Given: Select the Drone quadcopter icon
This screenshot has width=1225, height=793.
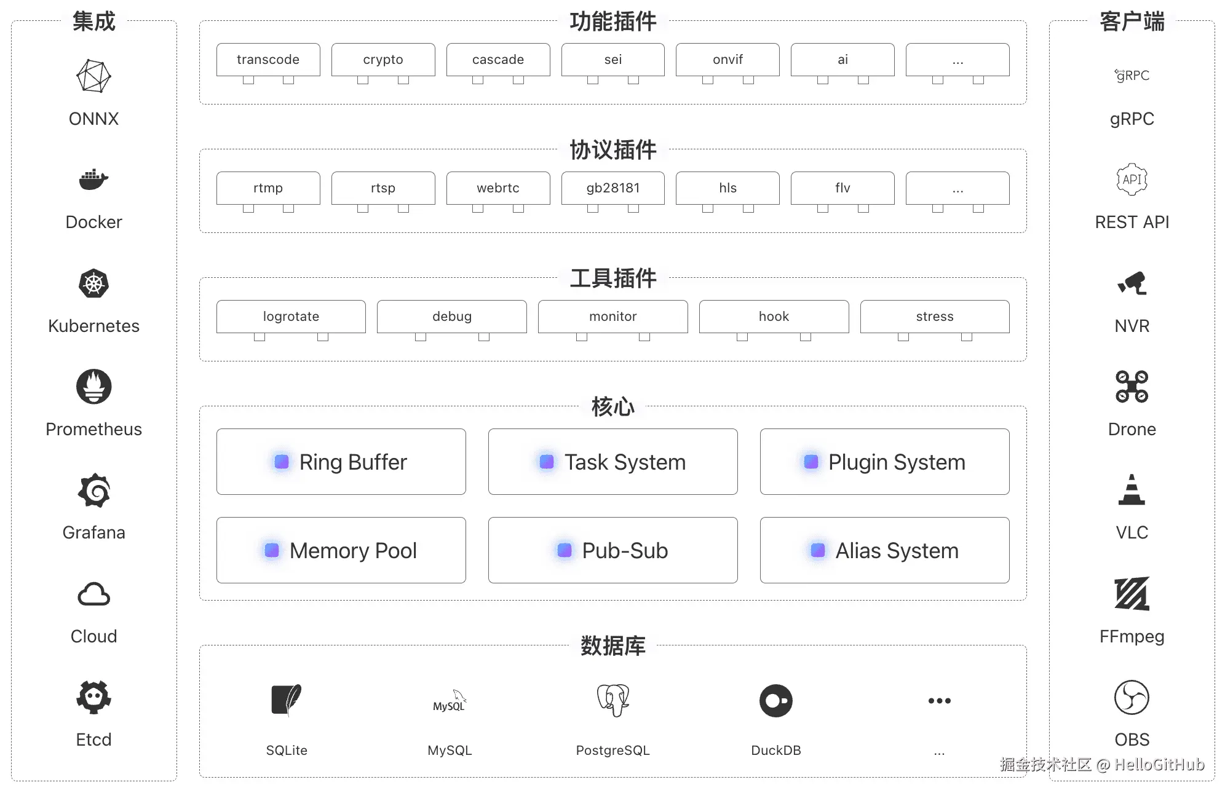Looking at the screenshot, I should 1132,387.
